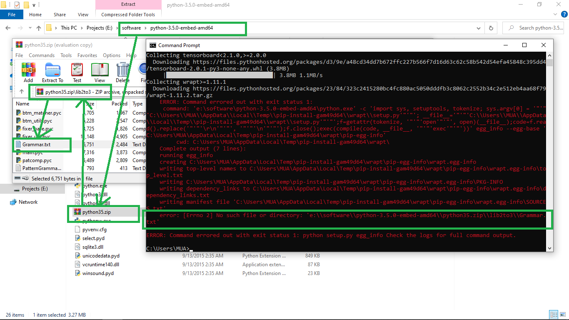
Task: Click the Properties checkmark icon in Explorer title bar
Action: click(17, 5)
